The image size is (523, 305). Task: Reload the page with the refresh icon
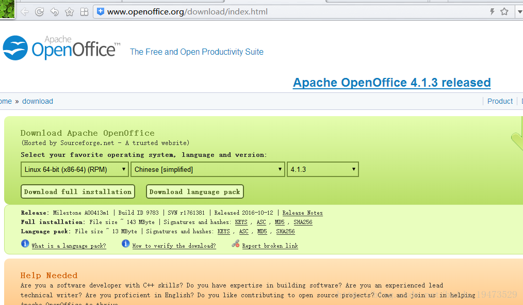coord(39,12)
